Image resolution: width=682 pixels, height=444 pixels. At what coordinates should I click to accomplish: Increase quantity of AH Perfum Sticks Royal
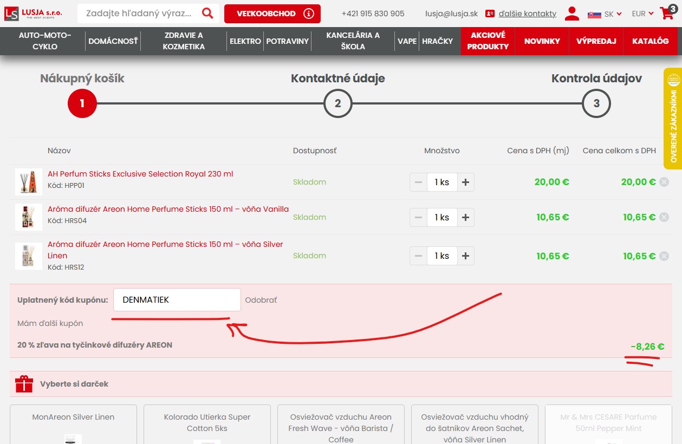coord(465,182)
